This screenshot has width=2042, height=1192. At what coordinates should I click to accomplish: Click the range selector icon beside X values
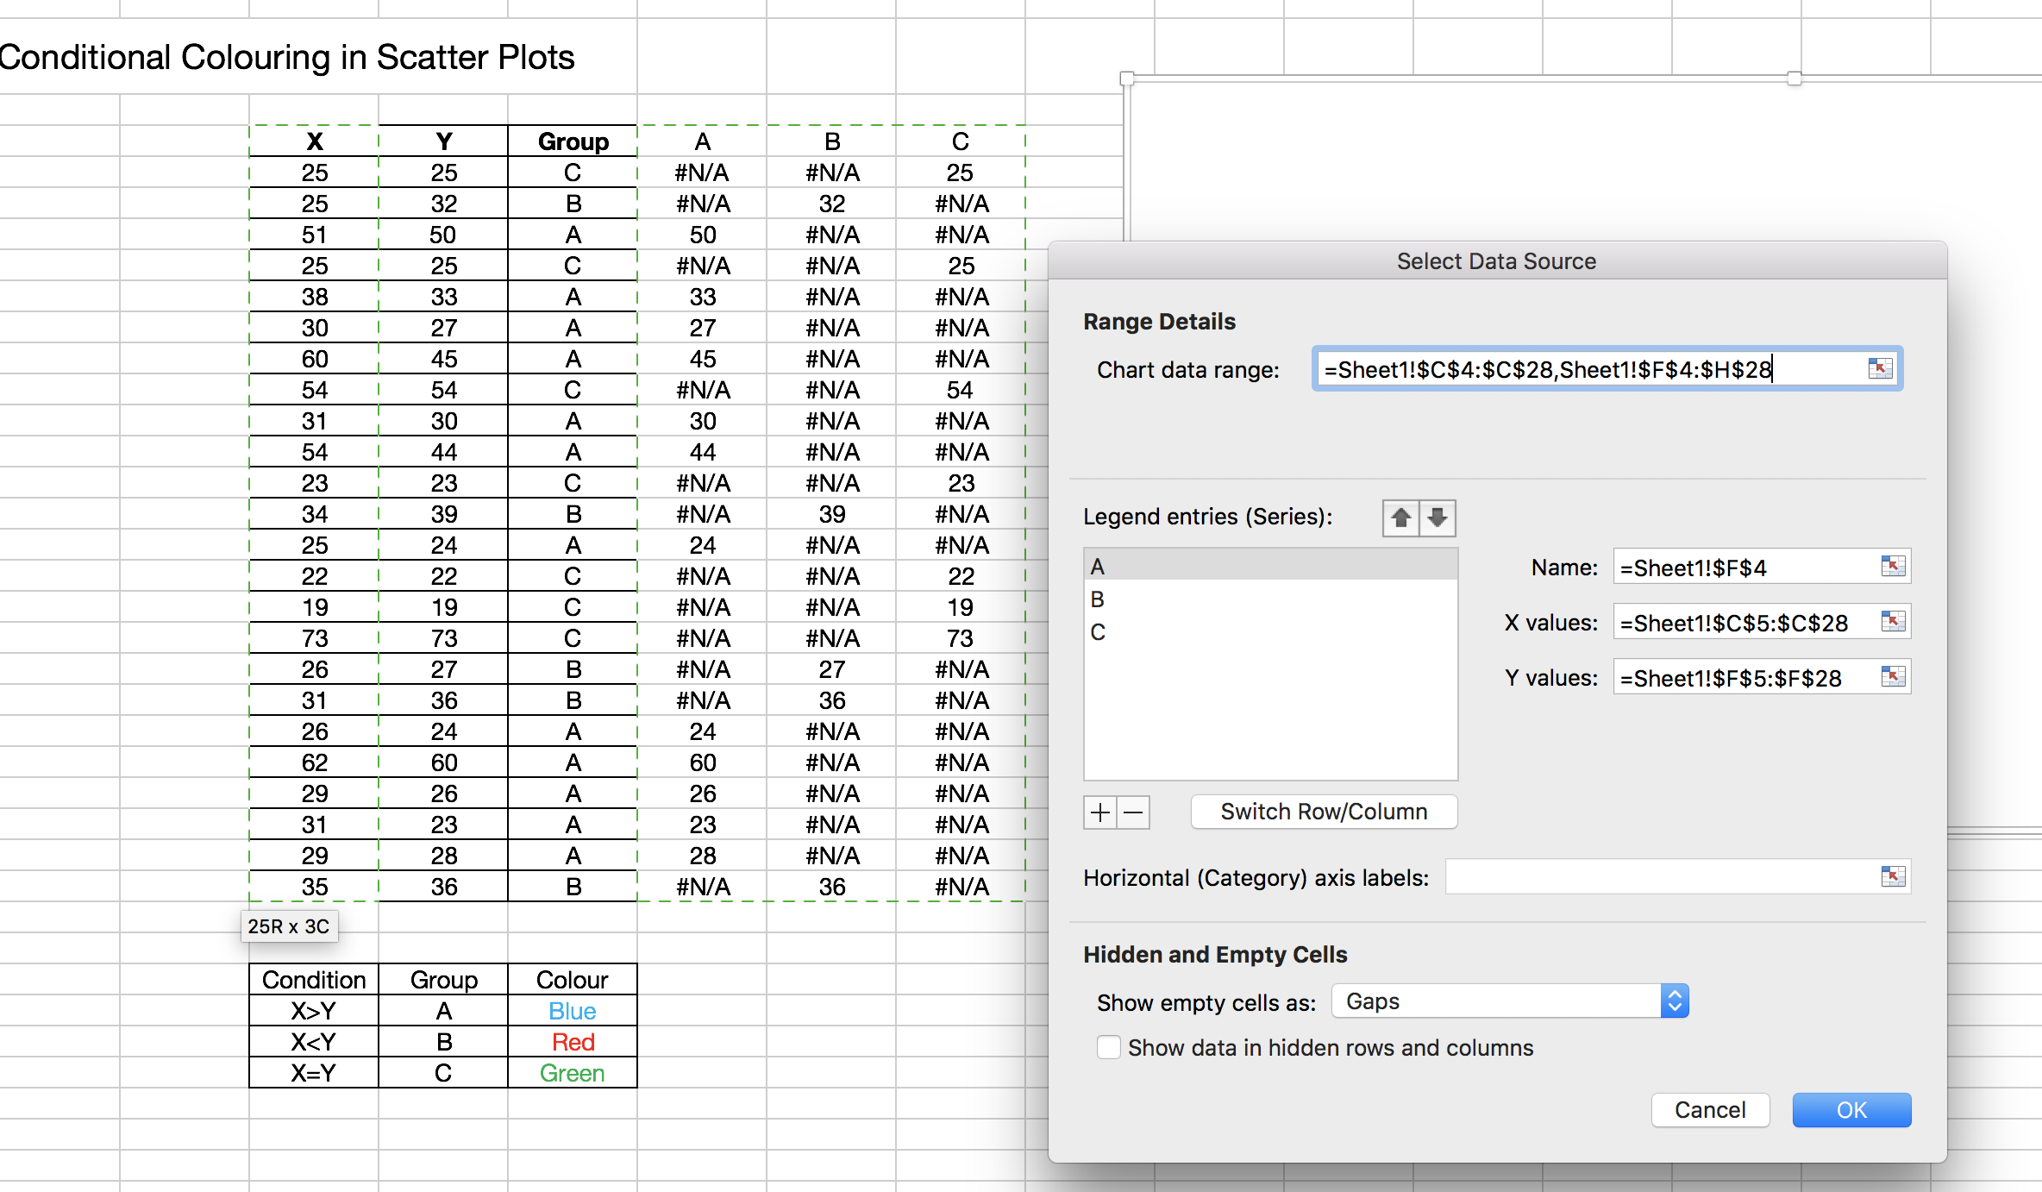coord(1893,622)
